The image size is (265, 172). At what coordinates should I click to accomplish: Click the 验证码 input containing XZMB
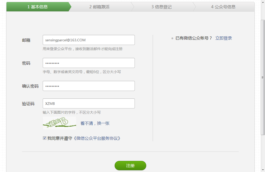pyautogui.click(x=89, y=103)
